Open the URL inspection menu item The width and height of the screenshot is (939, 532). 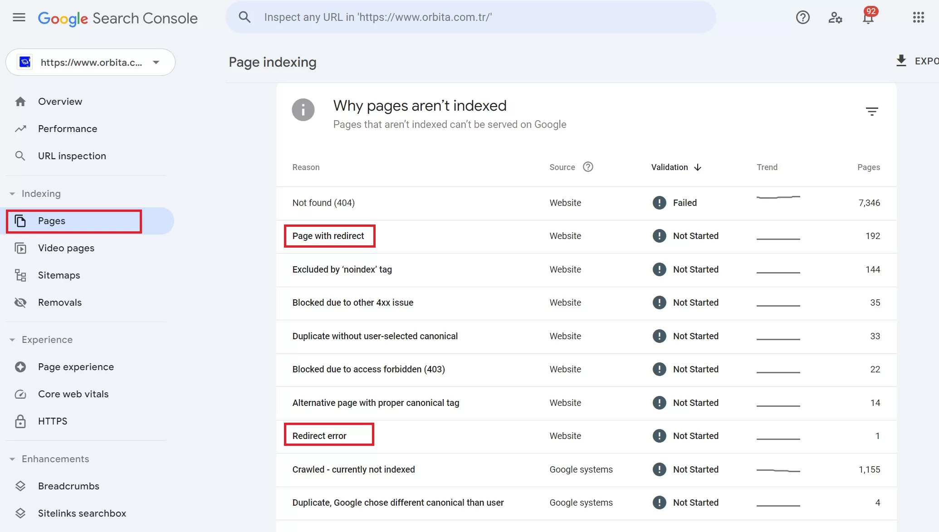(x=87, y=156)
